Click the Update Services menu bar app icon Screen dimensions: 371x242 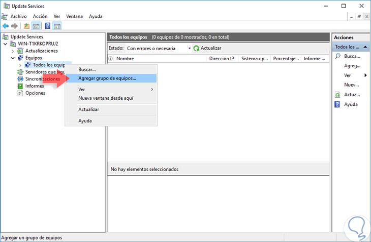click(x=5, y=17)
